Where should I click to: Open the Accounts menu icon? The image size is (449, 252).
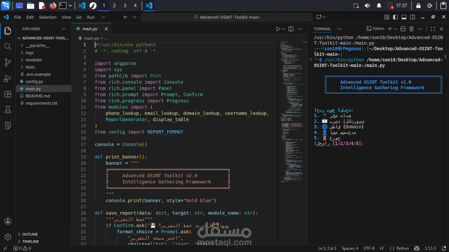coord(8,221)
